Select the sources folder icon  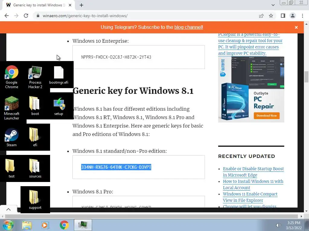coord(35,168)
